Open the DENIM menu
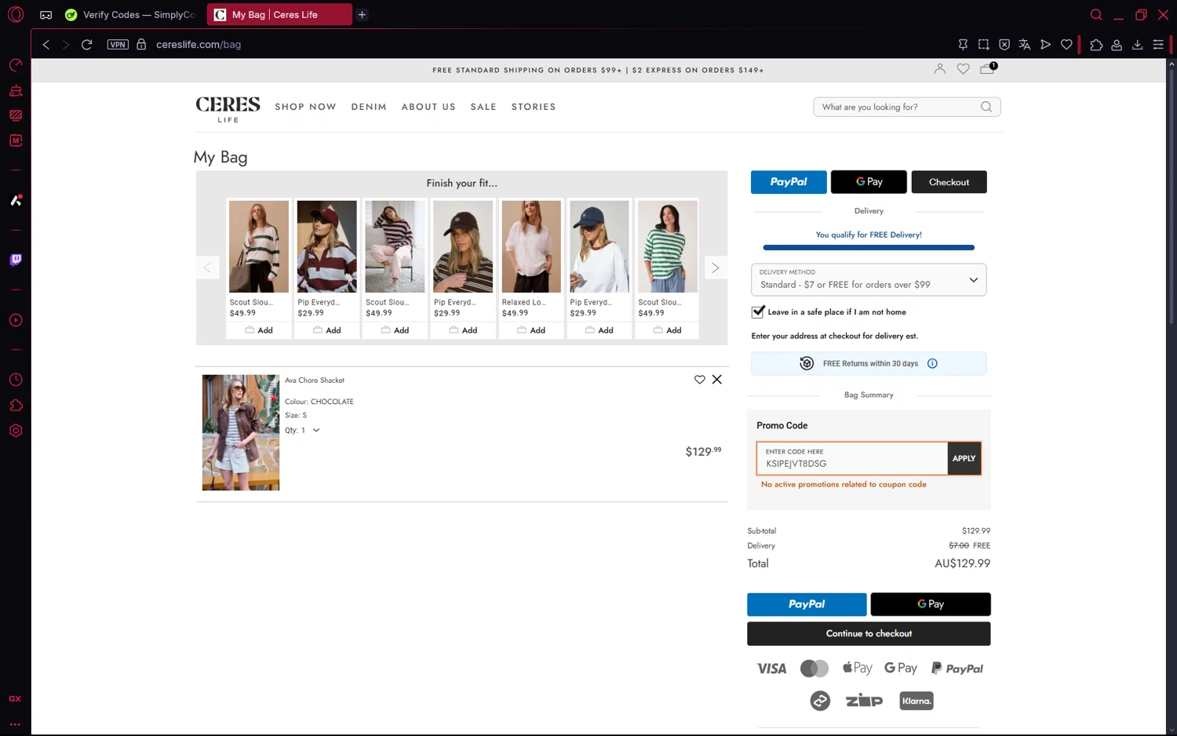Viewport: 1177px width, 736px height. (x=369, y=107)
